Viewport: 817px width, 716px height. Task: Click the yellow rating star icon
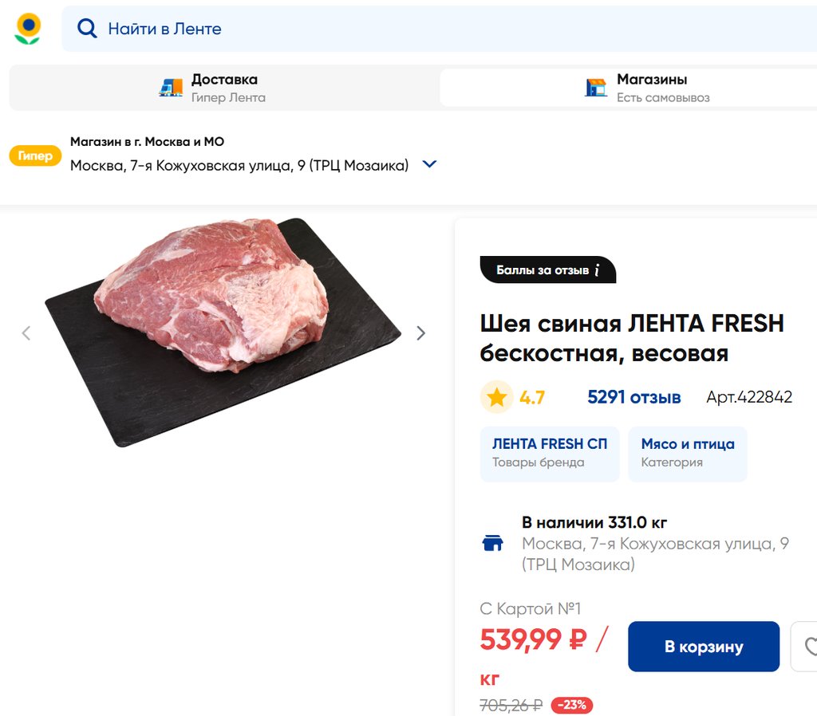tap(496, 397)
